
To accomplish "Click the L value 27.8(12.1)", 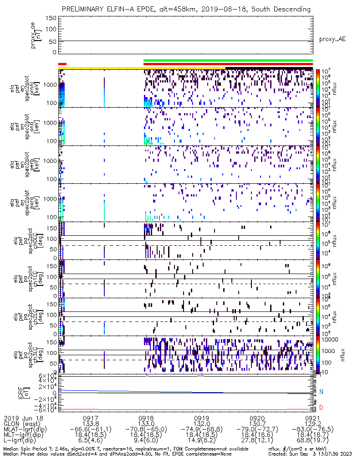I will tap(257, 440).
